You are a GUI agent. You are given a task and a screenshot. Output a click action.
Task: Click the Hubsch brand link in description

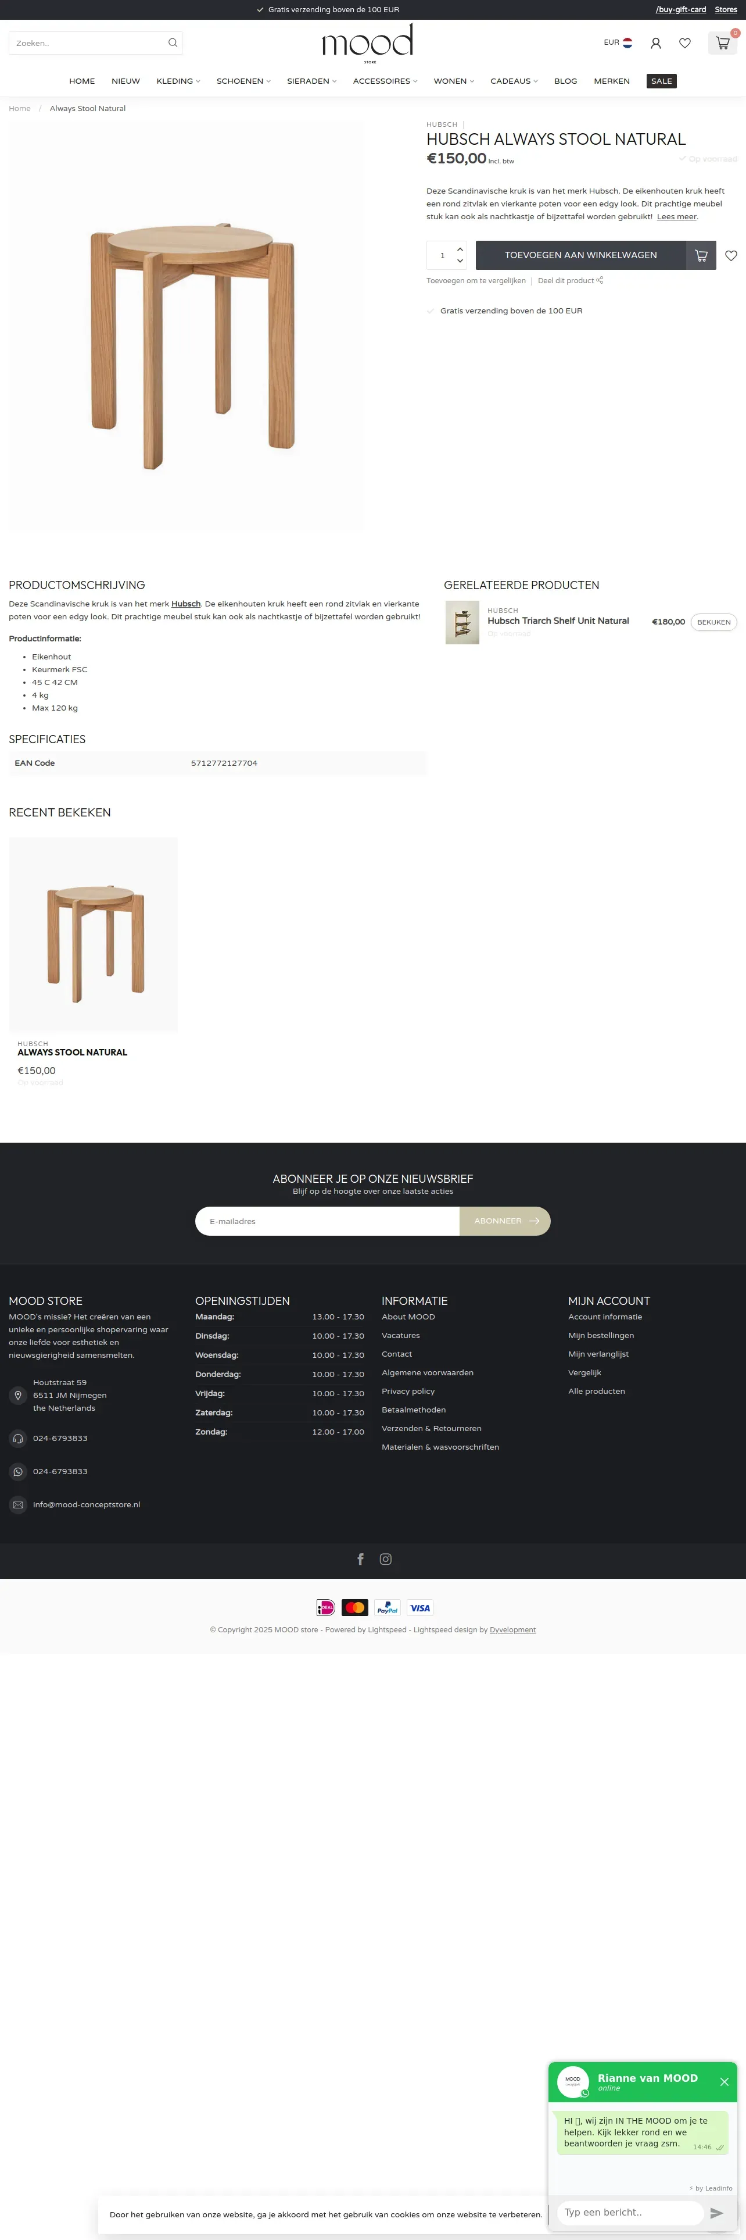186,604
